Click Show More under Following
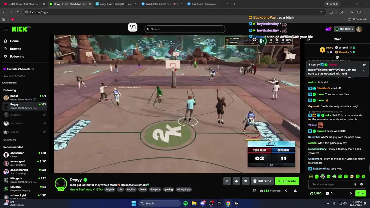This screenshot has width=370, height=208. click(x=10, y=140)
